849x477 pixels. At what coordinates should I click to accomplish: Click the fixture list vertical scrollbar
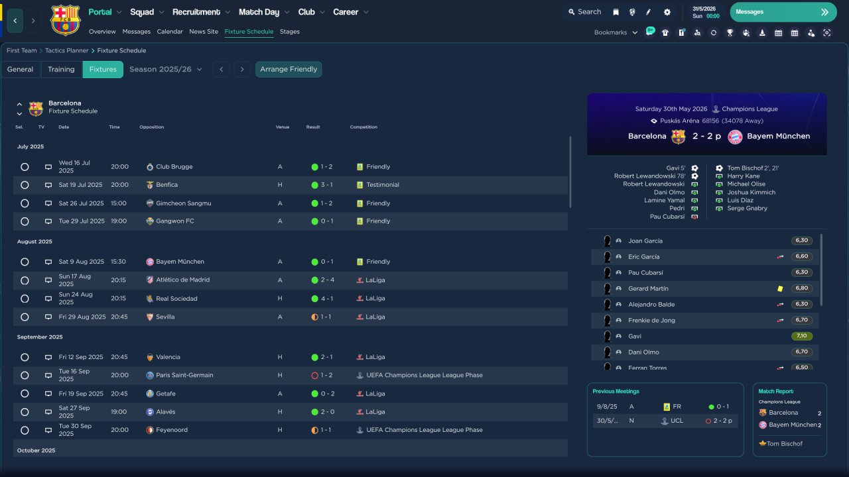click(570, 172)
